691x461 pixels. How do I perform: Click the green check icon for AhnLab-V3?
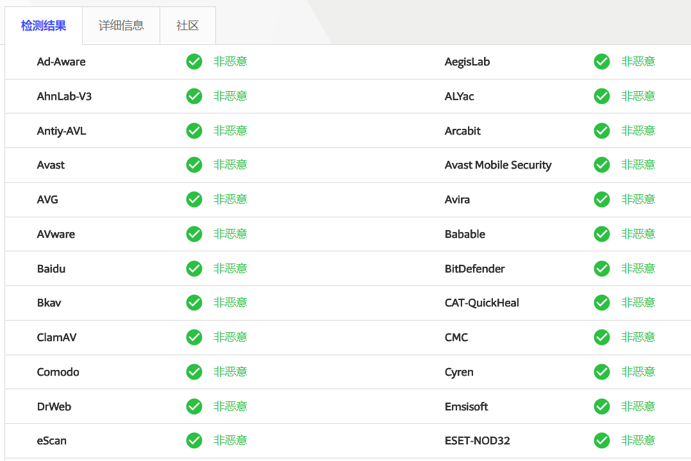coord(194,96)
